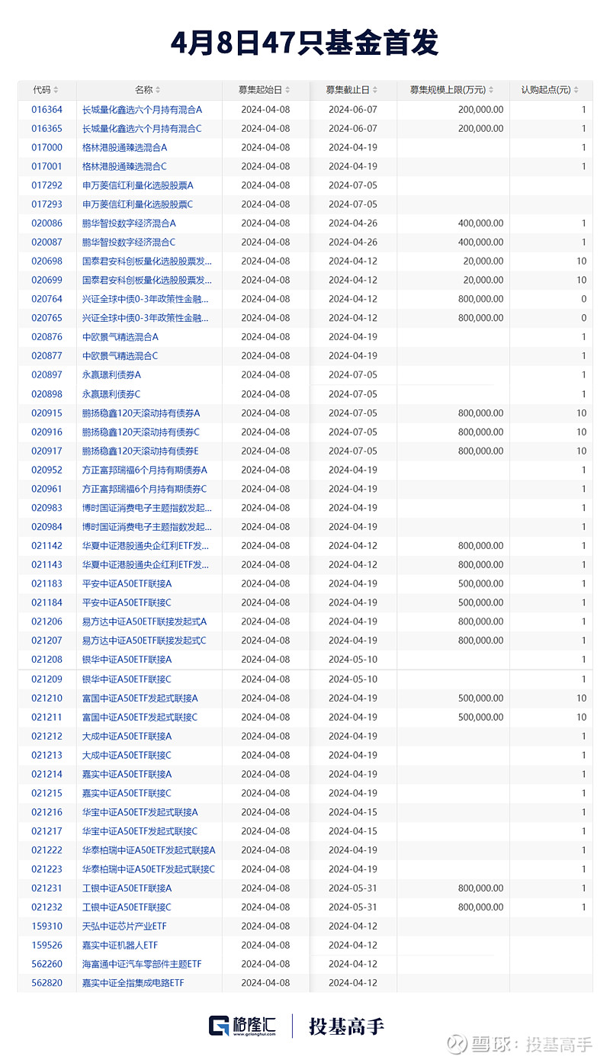Open fund 嘉实中证全指集成电路ETF
610x1063 pixels.
pos(133,983)
